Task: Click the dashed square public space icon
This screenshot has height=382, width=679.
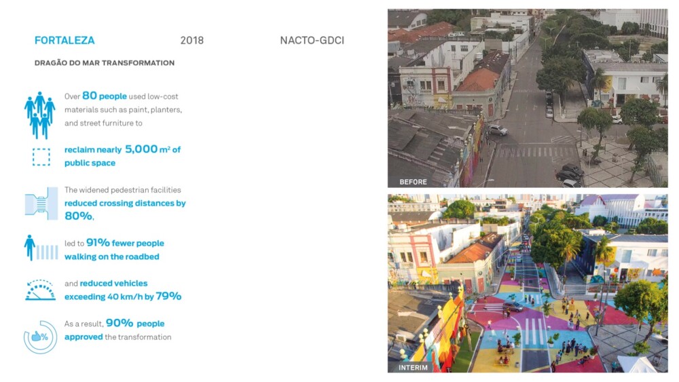Action: [x=41, y=157]
